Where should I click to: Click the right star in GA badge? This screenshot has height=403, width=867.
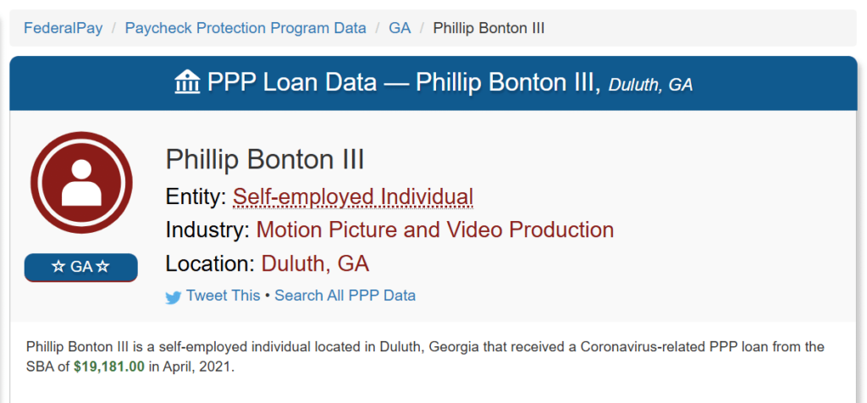pyautogui.click(x=102, y=267)
